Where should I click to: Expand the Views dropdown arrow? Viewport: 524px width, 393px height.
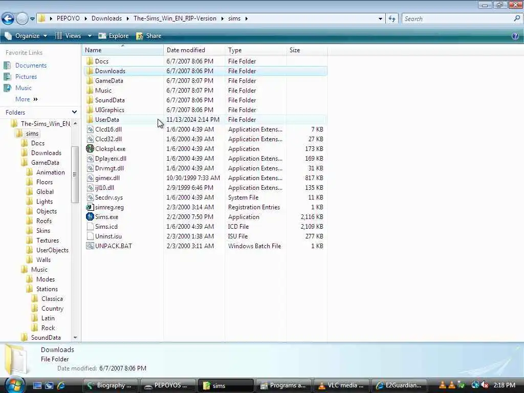[90, 36]
